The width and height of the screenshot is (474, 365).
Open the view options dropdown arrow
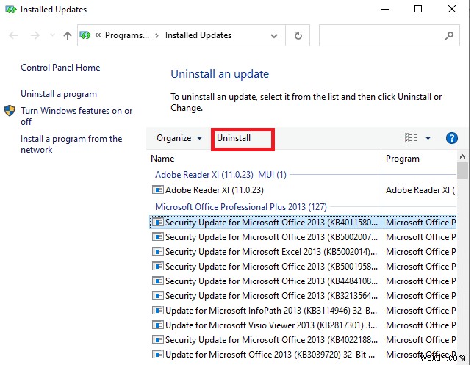(428, 138)
